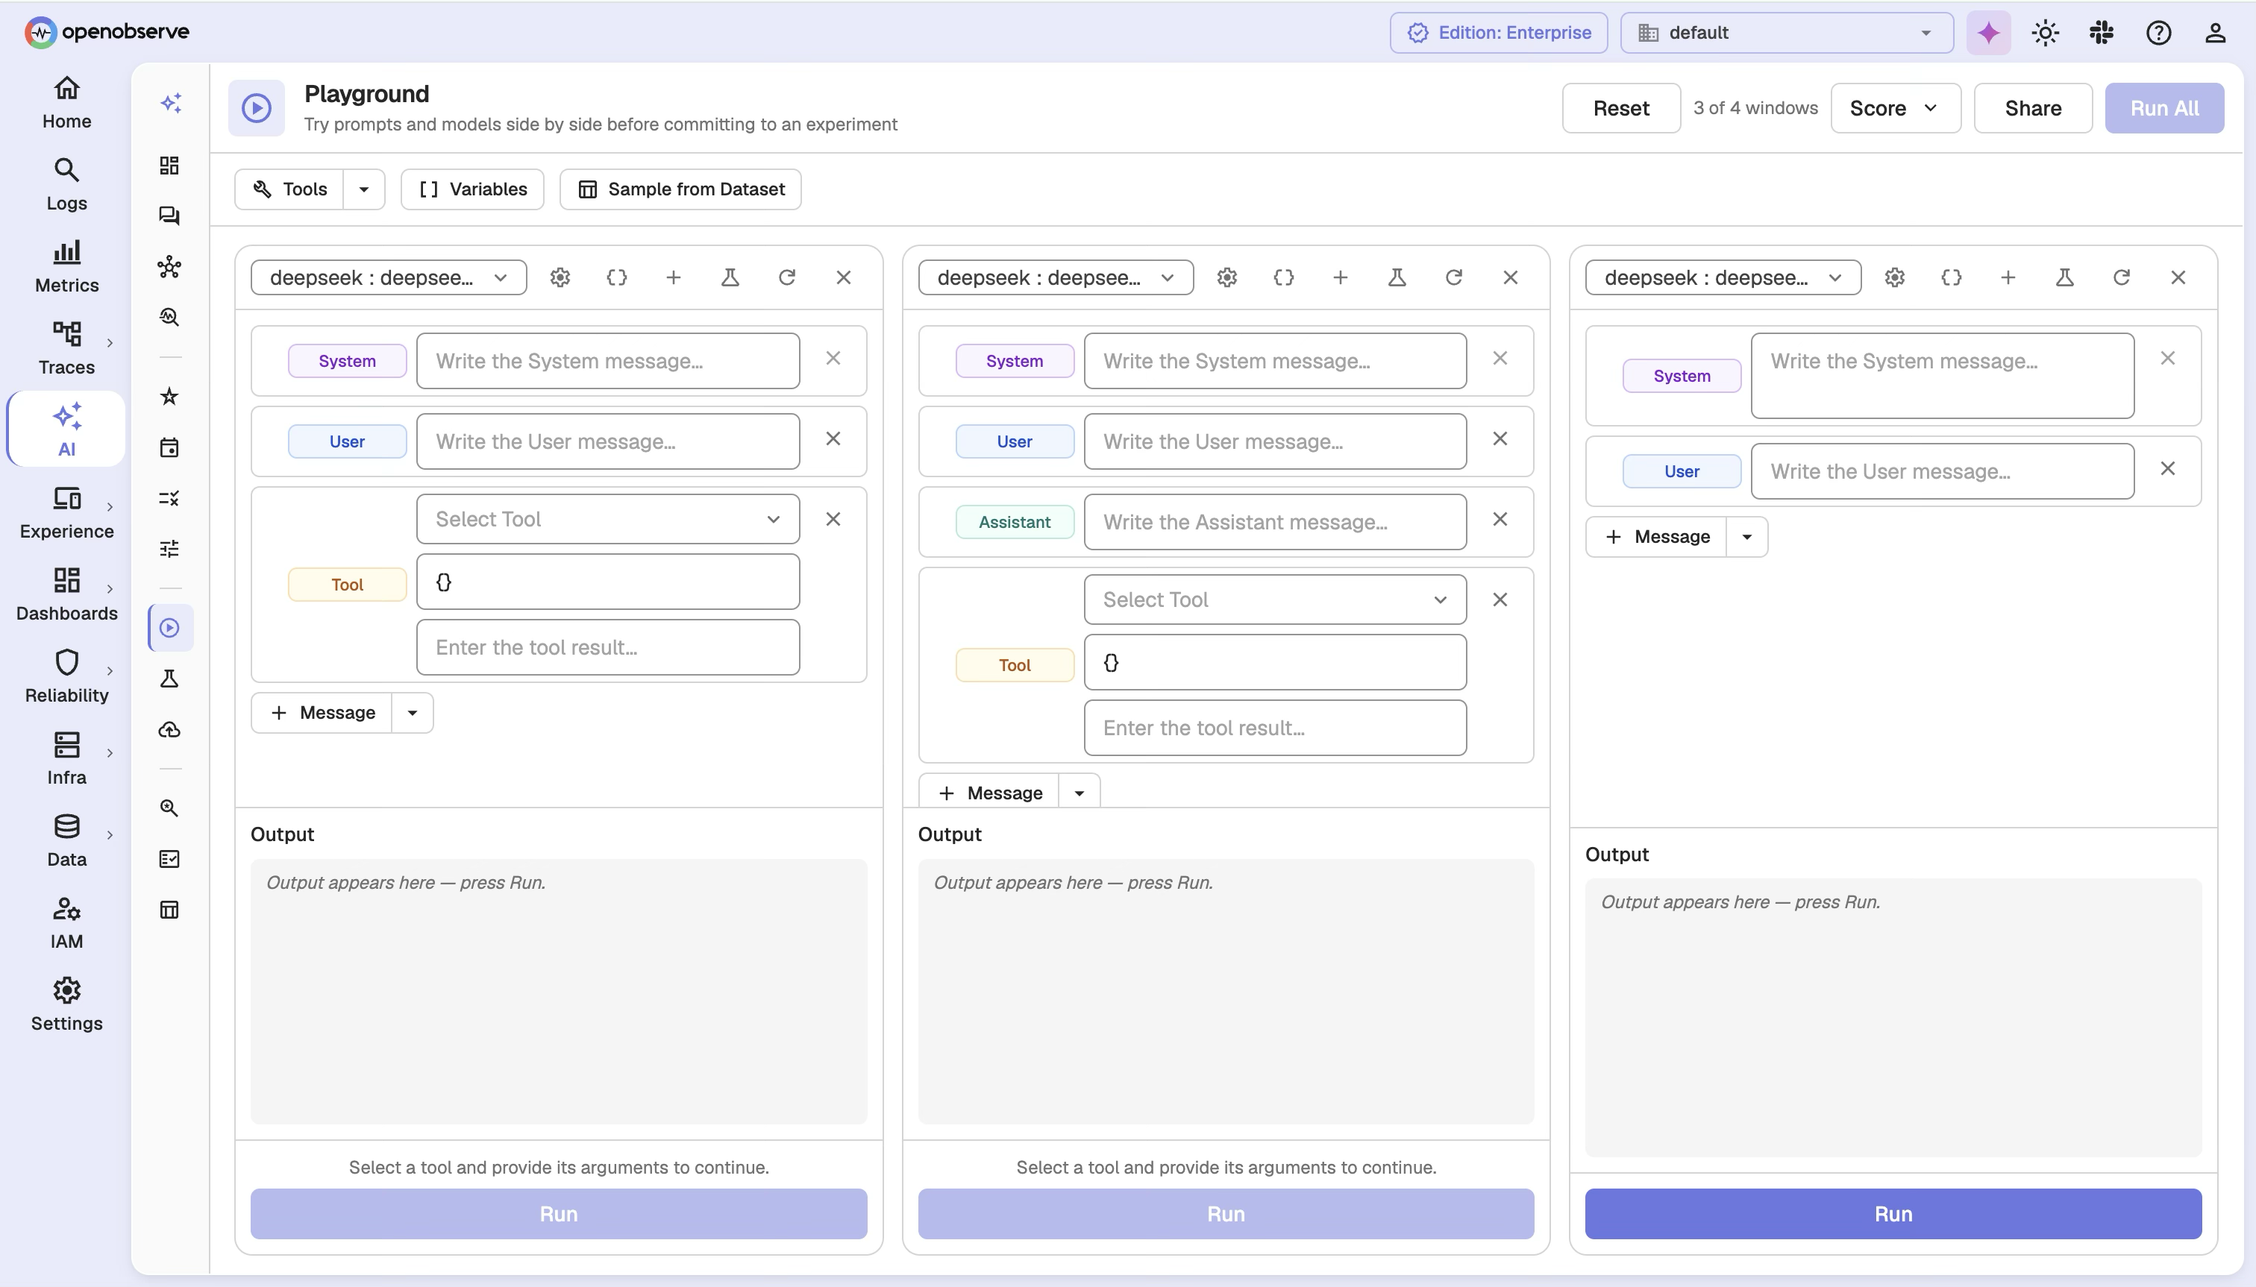Viewport: 2256px width, 1287px height.
Task: Click the cloud upload icon in secondary sidebar
Action: (x=170, y=729)
